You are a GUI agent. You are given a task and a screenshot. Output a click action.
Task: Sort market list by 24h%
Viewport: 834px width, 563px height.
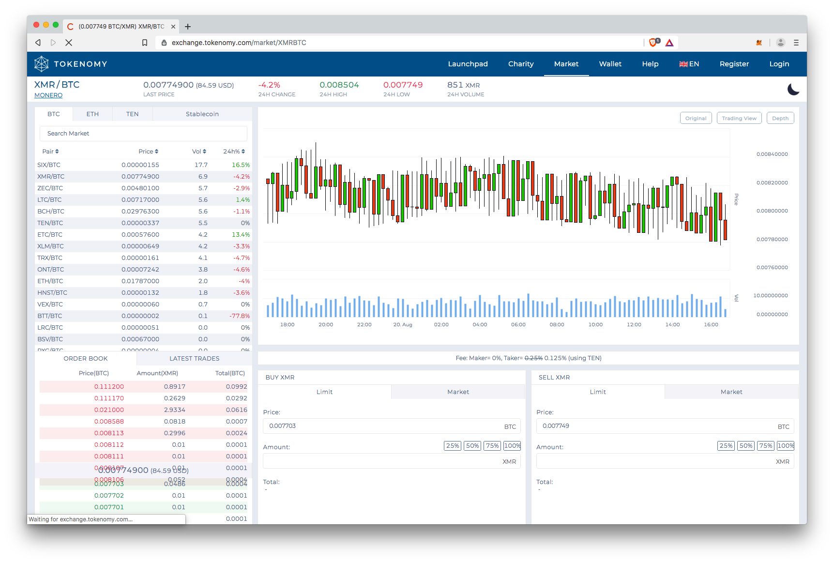[234, 152]
